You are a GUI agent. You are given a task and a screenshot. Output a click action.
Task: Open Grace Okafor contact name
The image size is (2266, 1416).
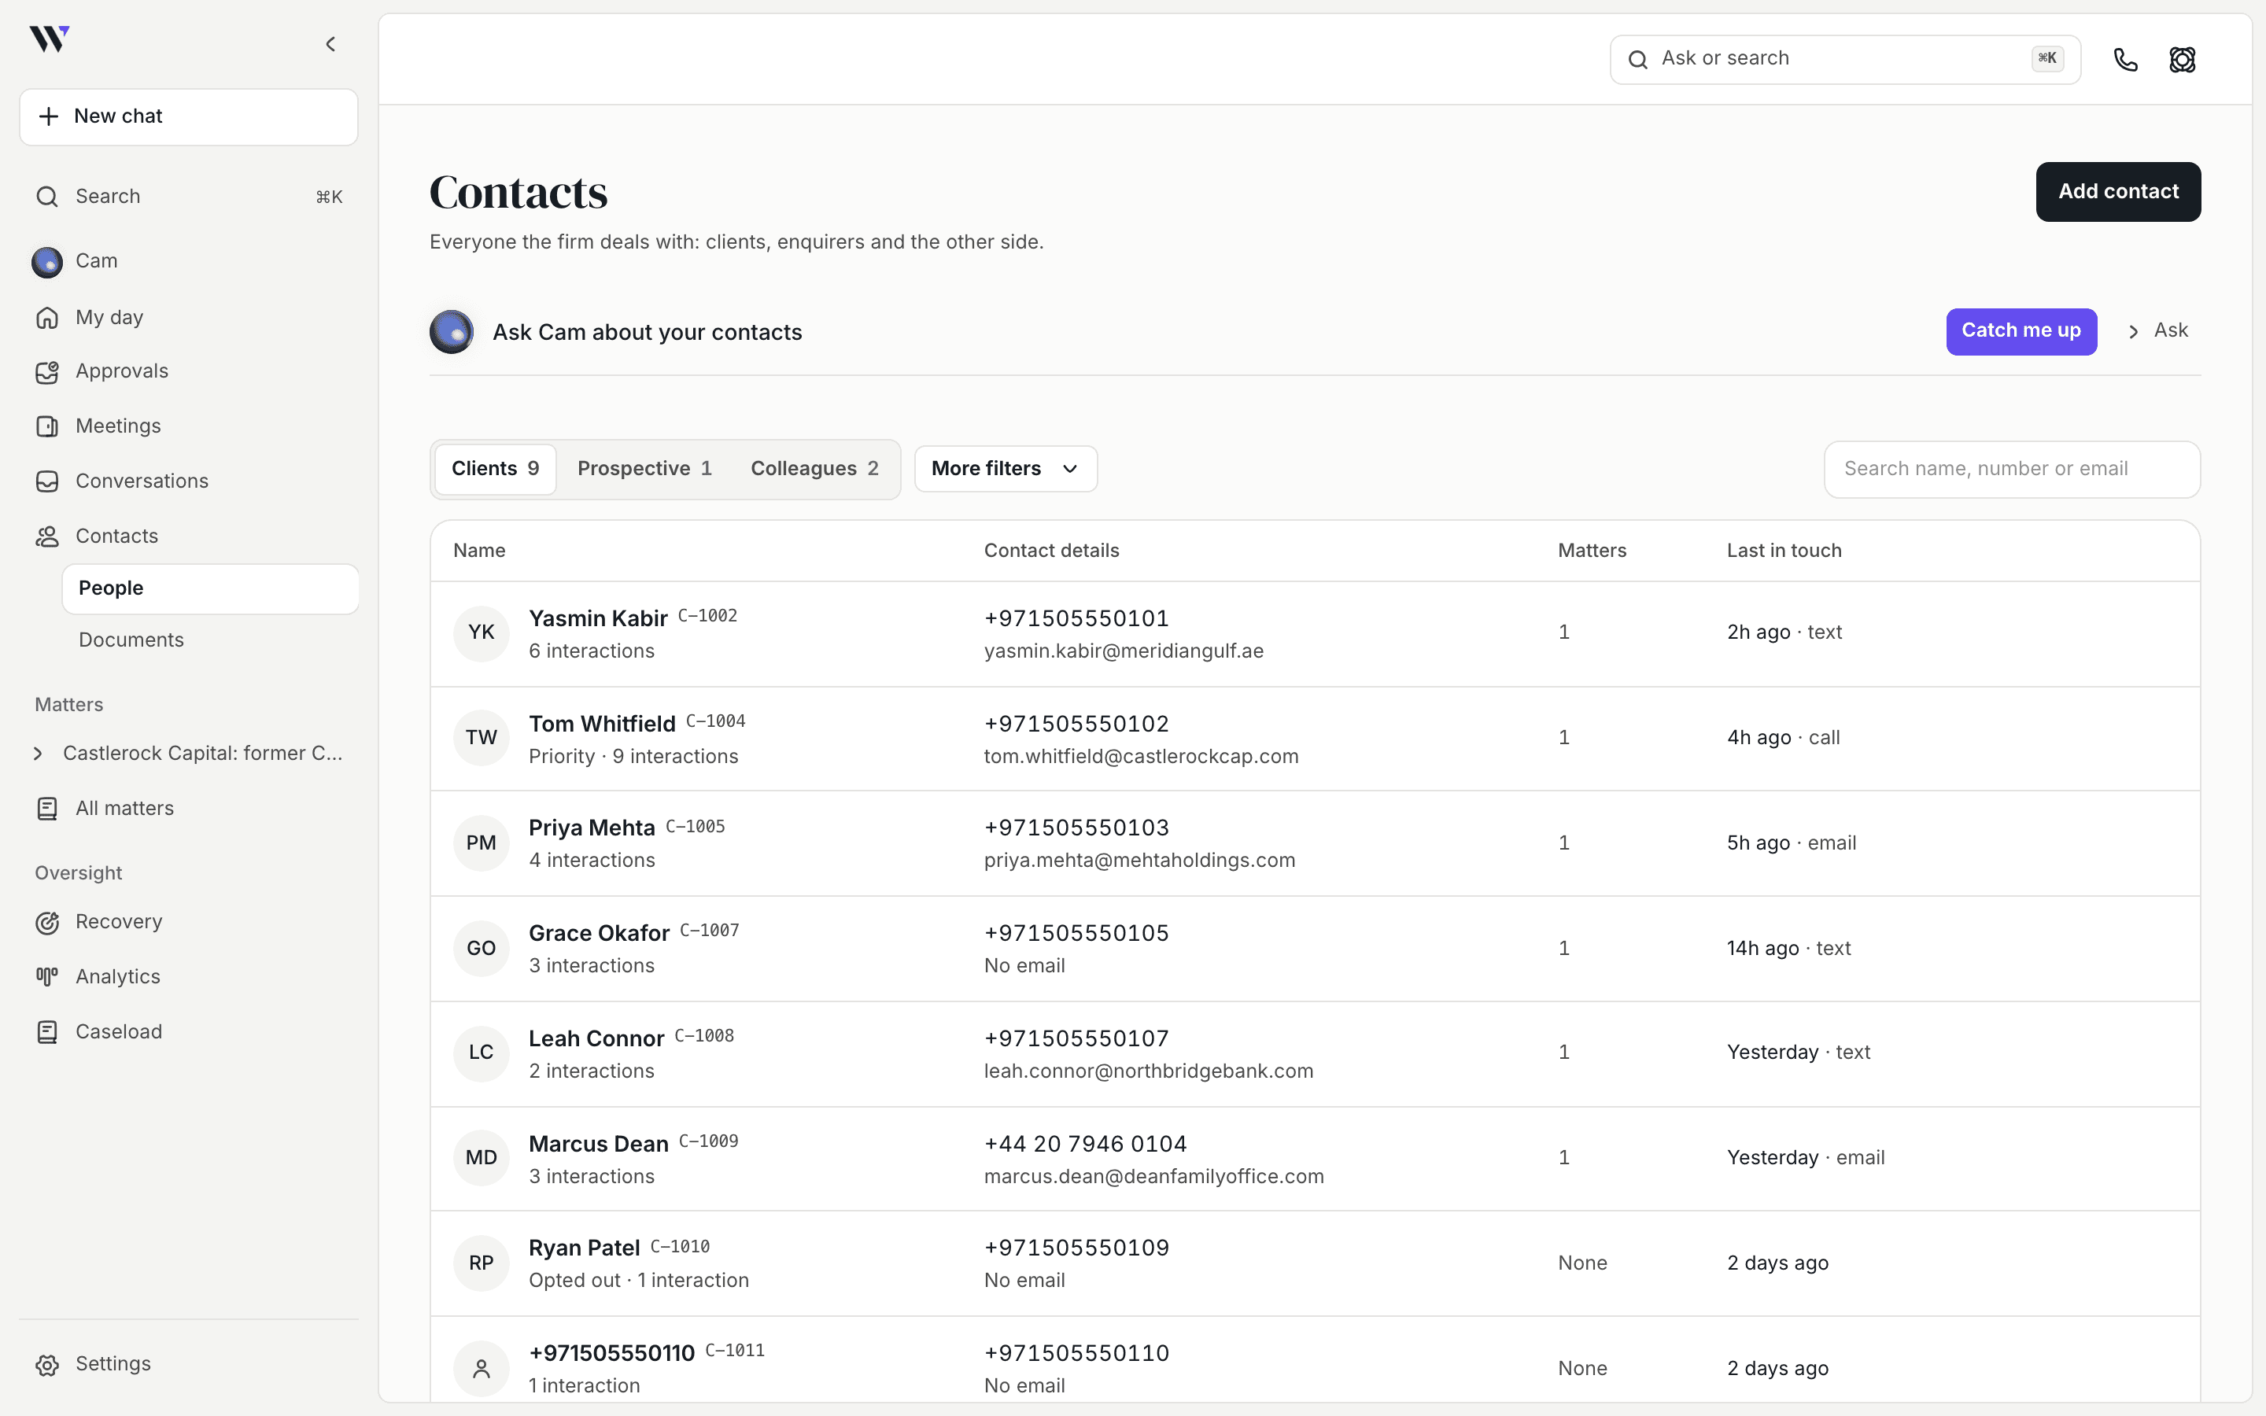[600, 934]
